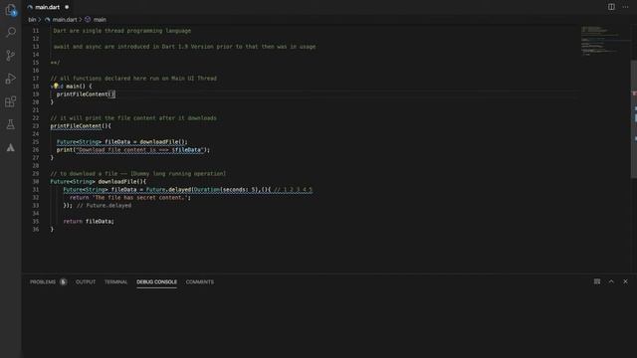Click the code minimap preview

click(600, 41)
